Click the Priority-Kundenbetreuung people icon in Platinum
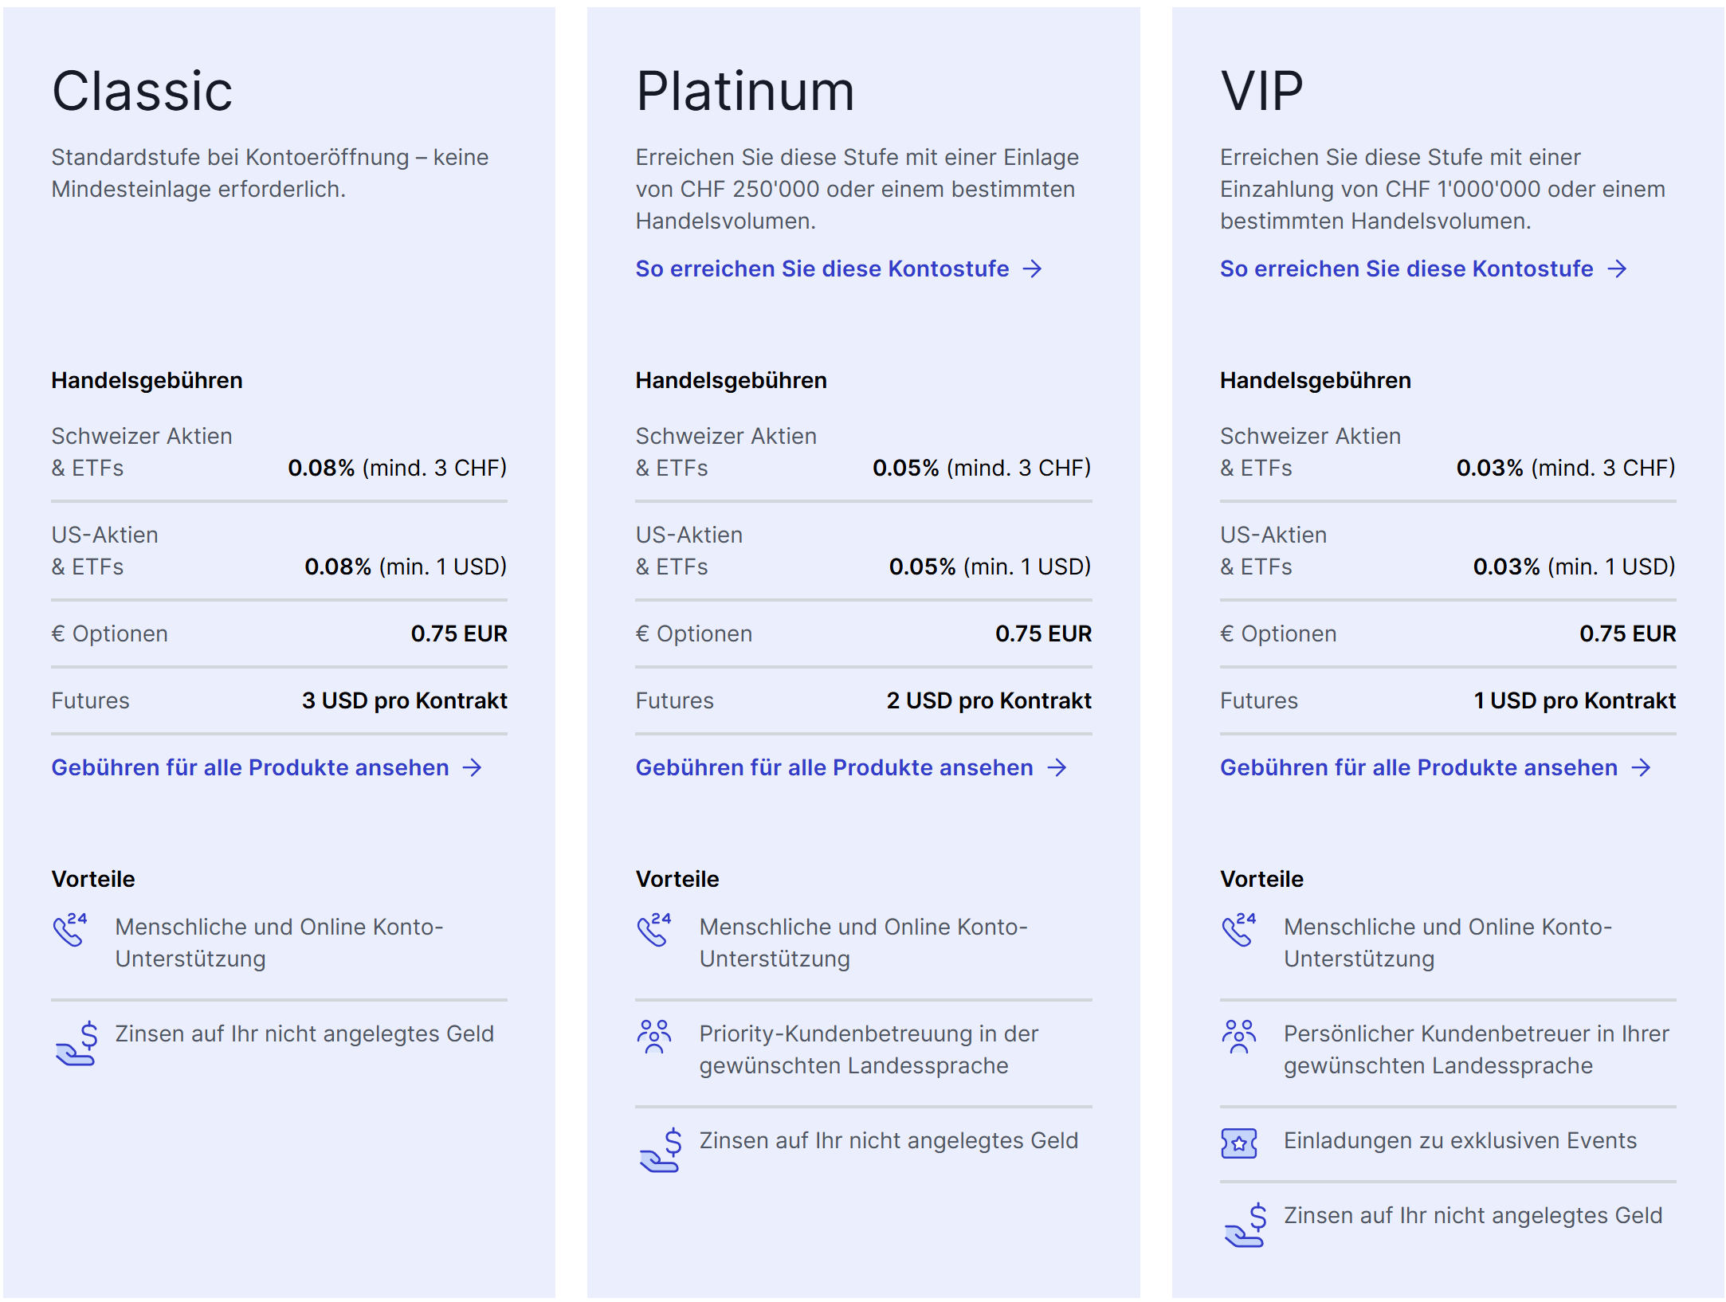1726x1302 pixels. (654, 1037)
